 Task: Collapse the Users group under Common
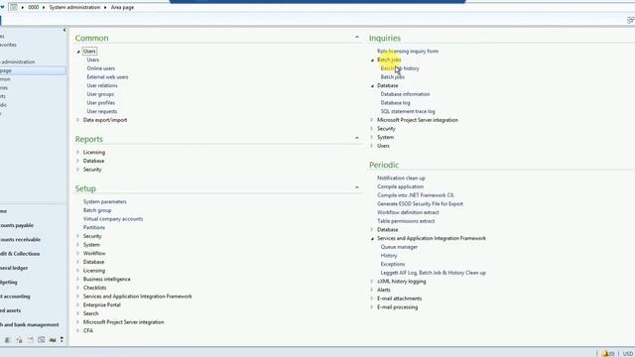tap(78, 52)
